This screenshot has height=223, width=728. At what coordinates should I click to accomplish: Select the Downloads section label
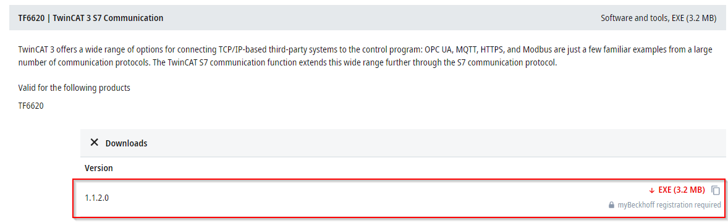pos(126,143)
